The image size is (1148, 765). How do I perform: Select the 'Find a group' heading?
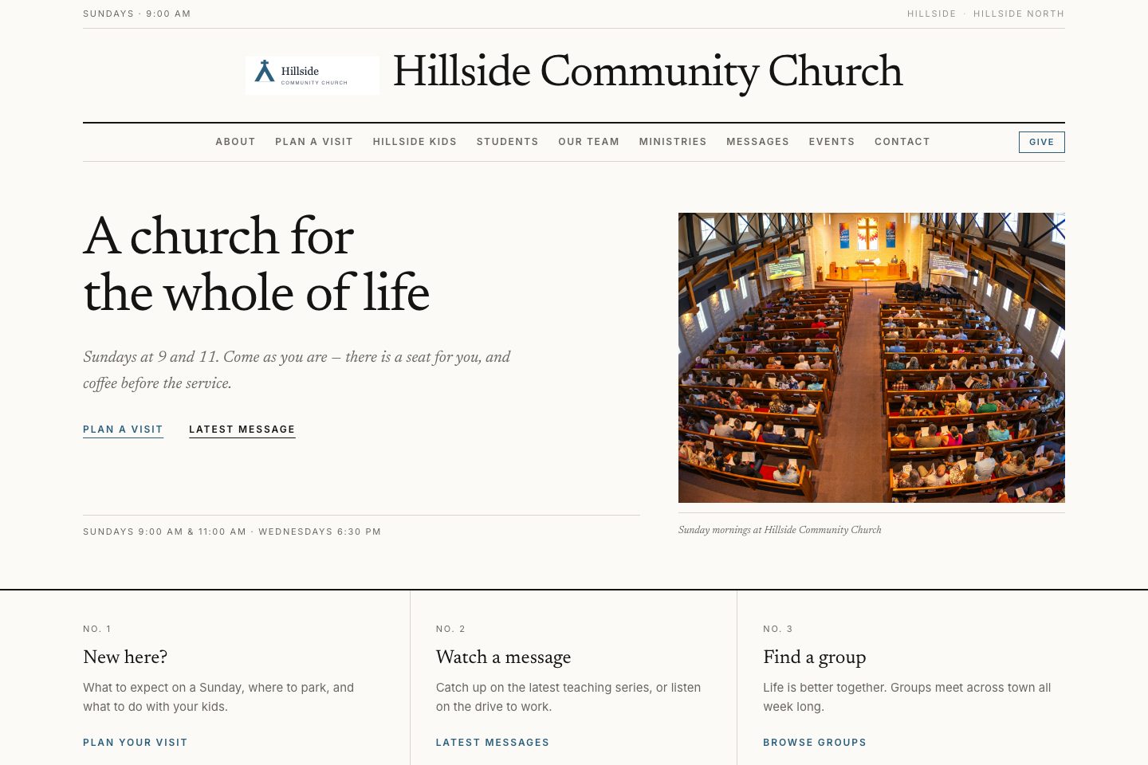coord(814,657)
